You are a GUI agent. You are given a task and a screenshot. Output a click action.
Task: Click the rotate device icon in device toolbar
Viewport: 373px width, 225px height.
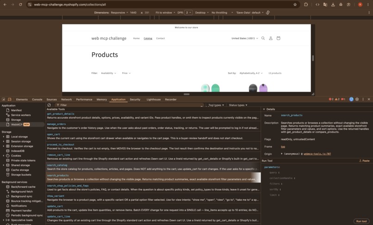[x=268, y=12]
